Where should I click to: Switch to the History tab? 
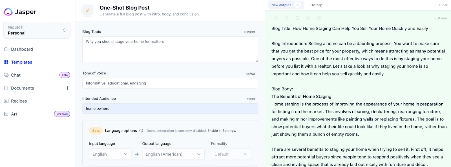pos(316,5)
